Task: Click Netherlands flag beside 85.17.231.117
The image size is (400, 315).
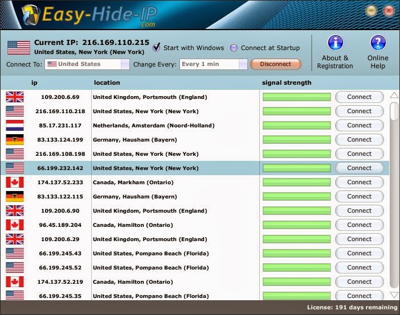Action: coord(15,126)
